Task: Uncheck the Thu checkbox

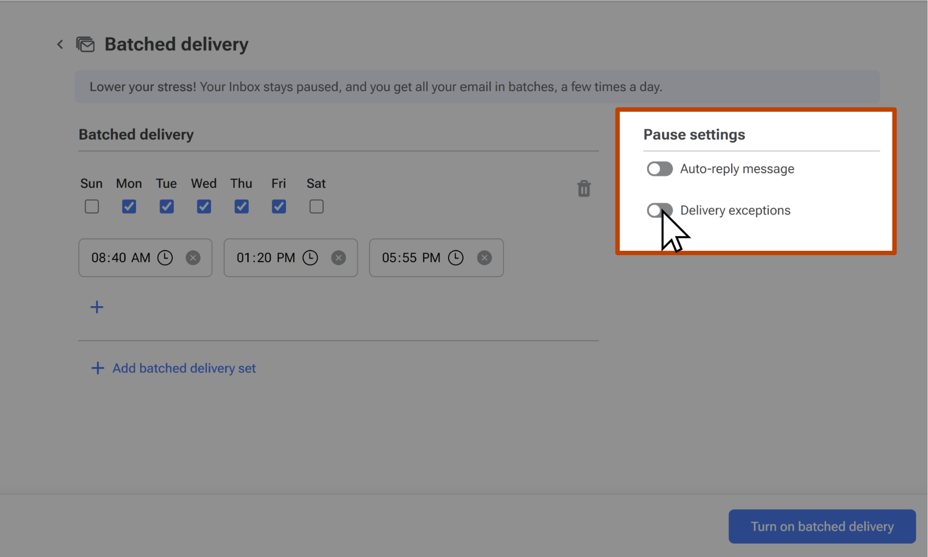Action: 241,207
